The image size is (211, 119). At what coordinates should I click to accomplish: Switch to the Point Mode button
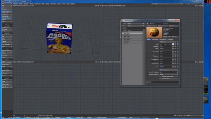(x=7, y=15)
